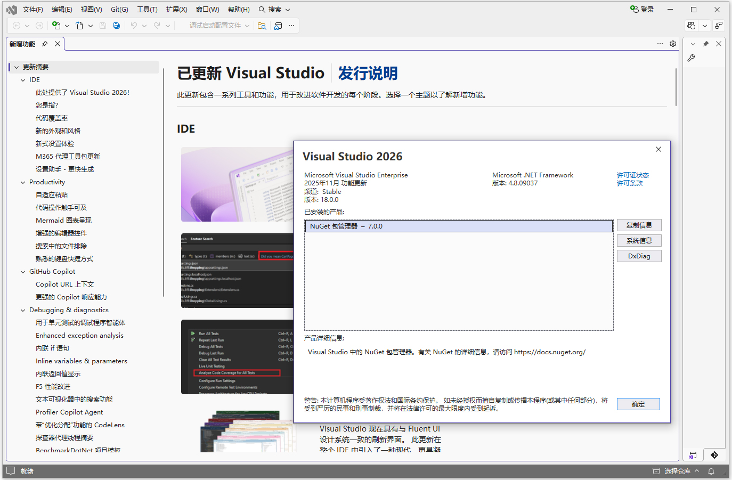The image size is (732, 480).
Task: Open the 调试启动配置文件 dropdown
Action: 215,25
